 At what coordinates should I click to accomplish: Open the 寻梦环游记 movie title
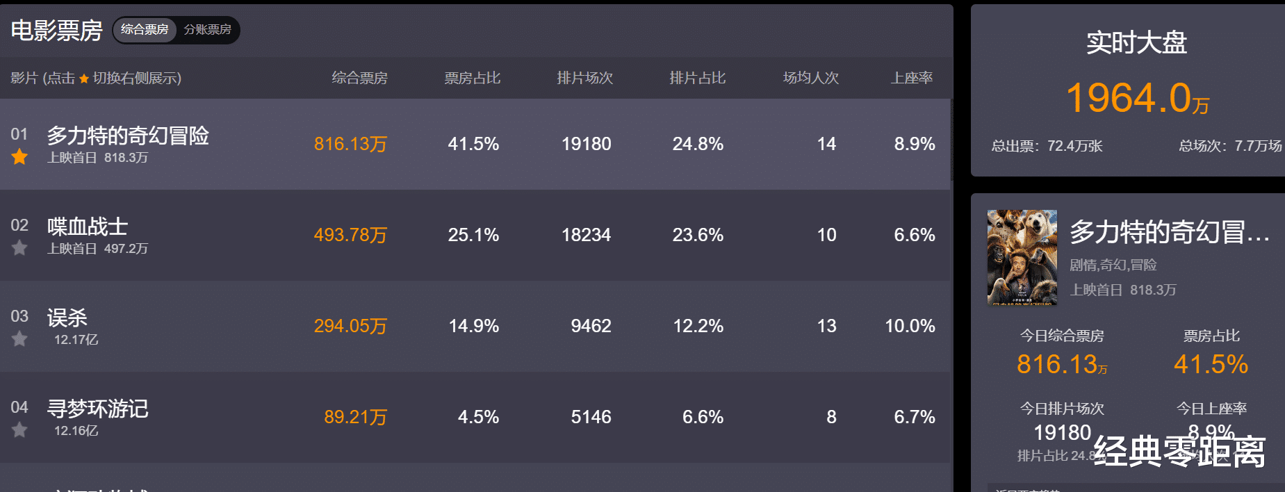(x=98, y=409)
